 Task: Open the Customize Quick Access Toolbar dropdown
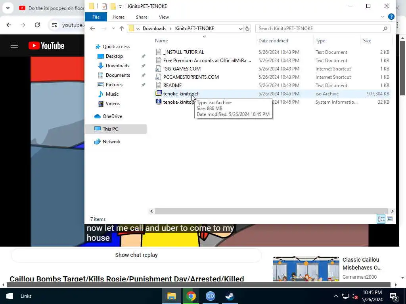120,6
